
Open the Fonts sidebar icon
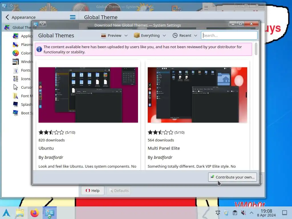click(16, 70)
